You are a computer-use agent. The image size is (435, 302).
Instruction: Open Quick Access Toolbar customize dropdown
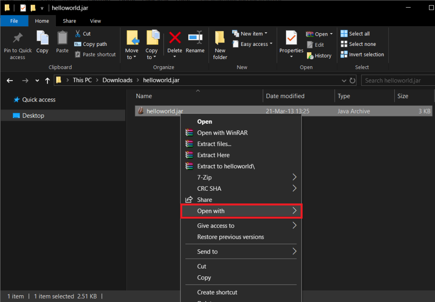point(42,8)
